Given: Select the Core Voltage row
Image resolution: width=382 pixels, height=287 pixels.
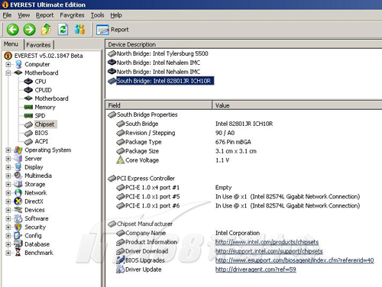Looking at the screenshot, I should point(244,160).
